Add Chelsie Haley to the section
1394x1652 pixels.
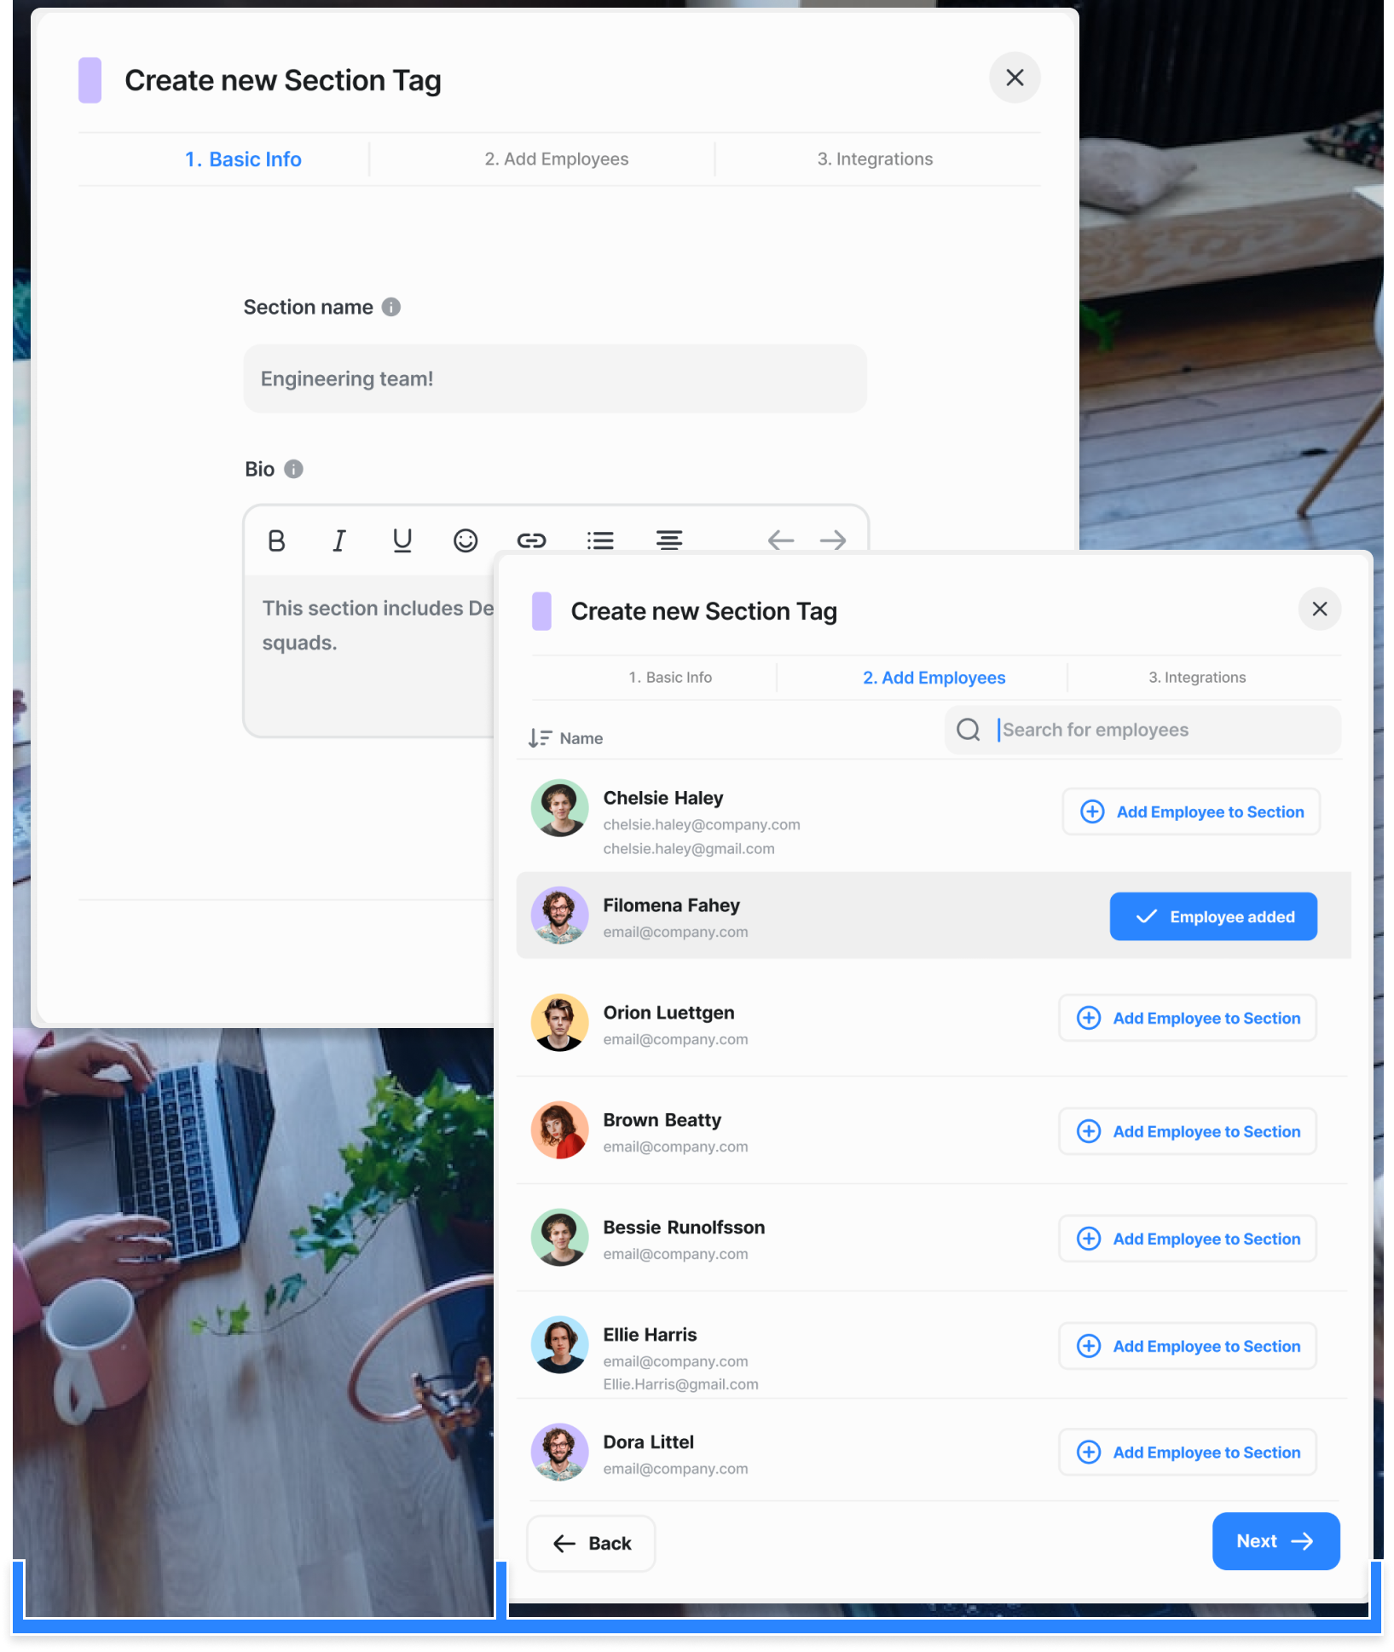1191,812
